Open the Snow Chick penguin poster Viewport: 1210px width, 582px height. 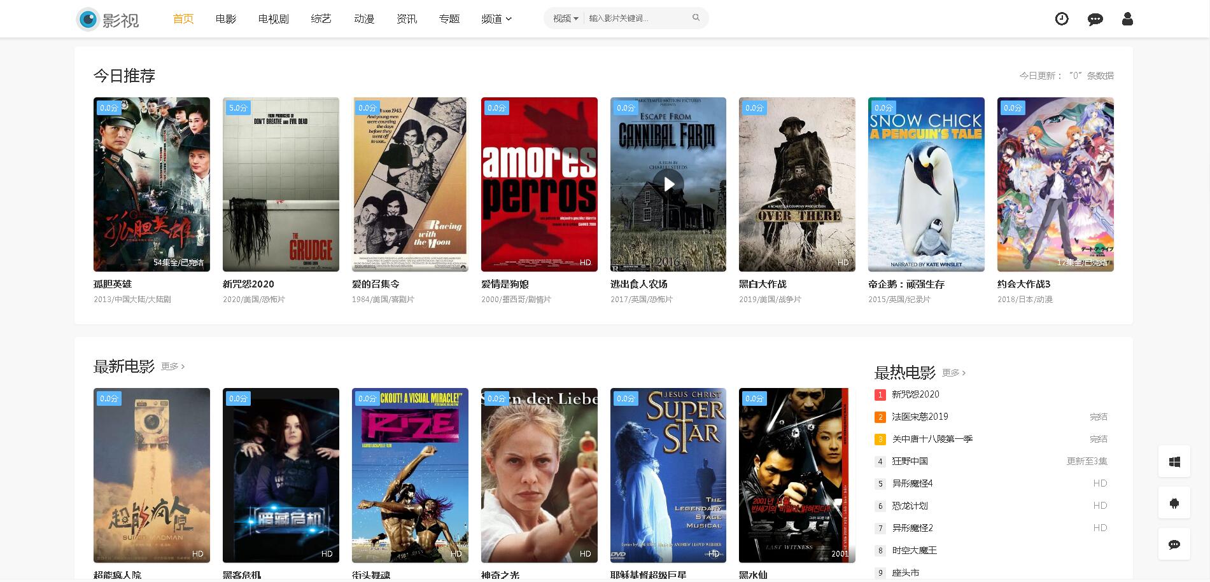925,184
